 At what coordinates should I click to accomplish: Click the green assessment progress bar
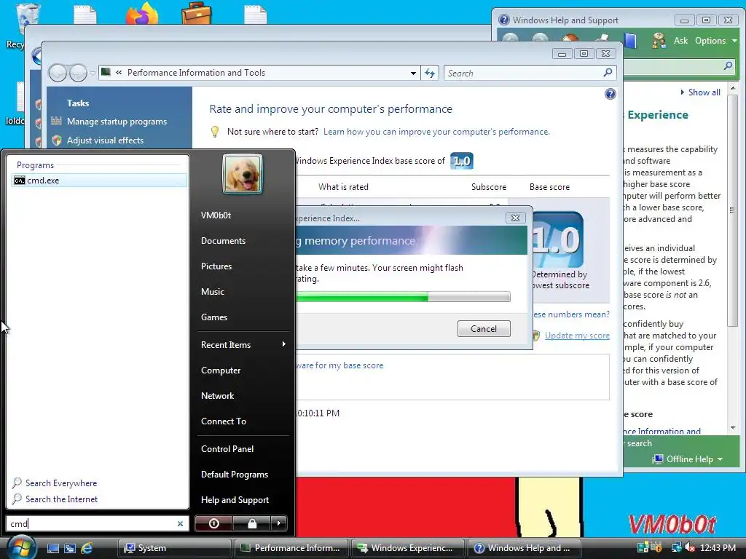[x=403, y=297]
